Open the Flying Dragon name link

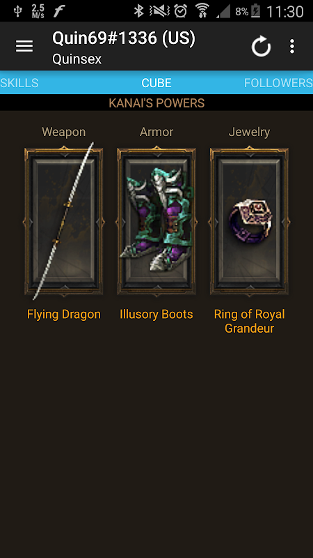pos(64,315)
